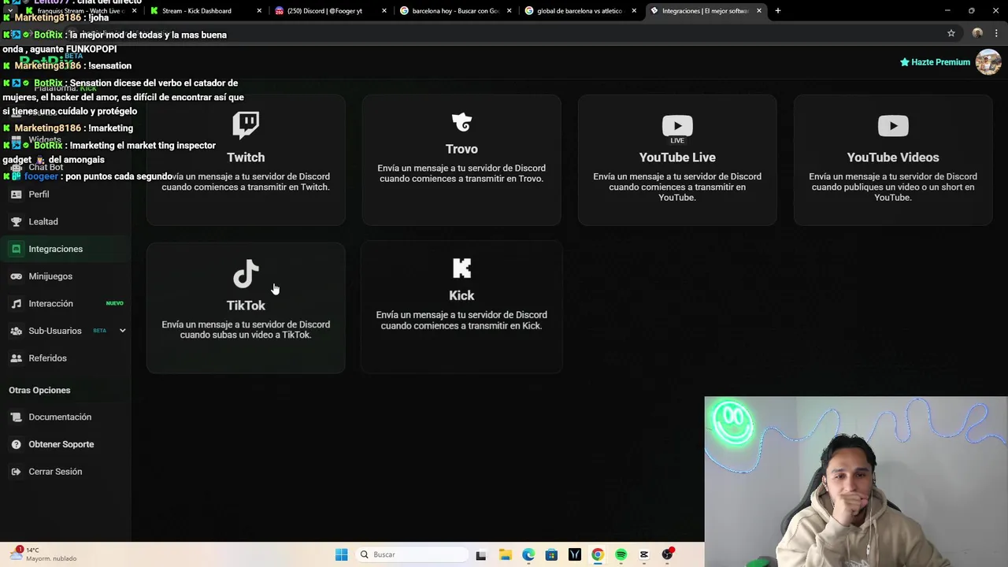
Task: Click the Documentación icon in sidebar
Action: point(16,417)
